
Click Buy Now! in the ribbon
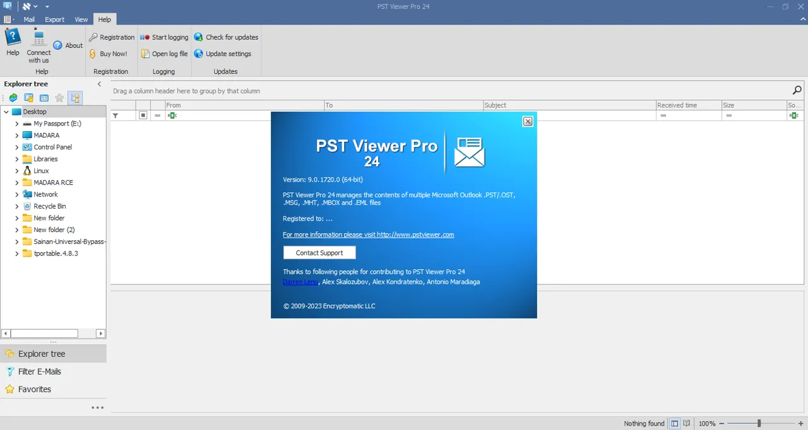tap(108, 54)
